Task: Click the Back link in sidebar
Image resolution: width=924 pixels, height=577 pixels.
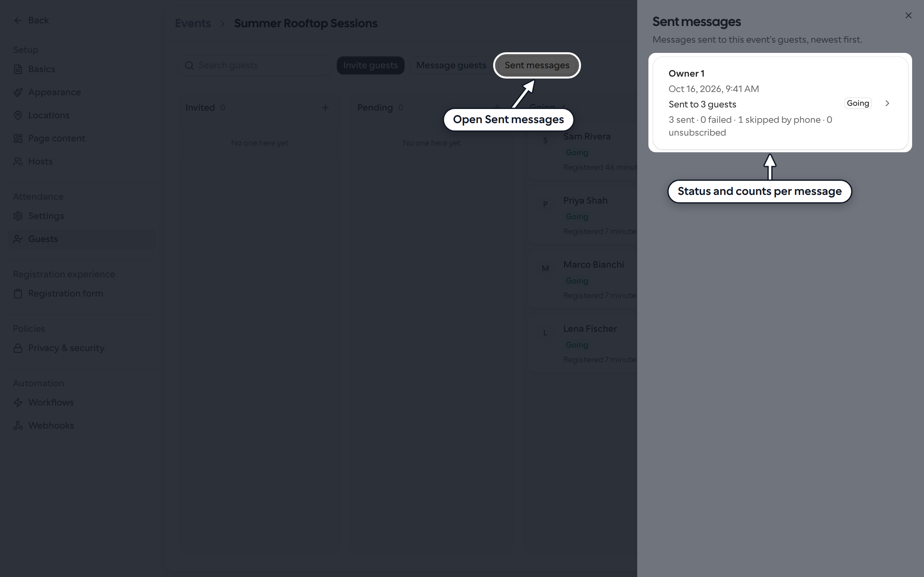Action: click(x=31, y=20)
